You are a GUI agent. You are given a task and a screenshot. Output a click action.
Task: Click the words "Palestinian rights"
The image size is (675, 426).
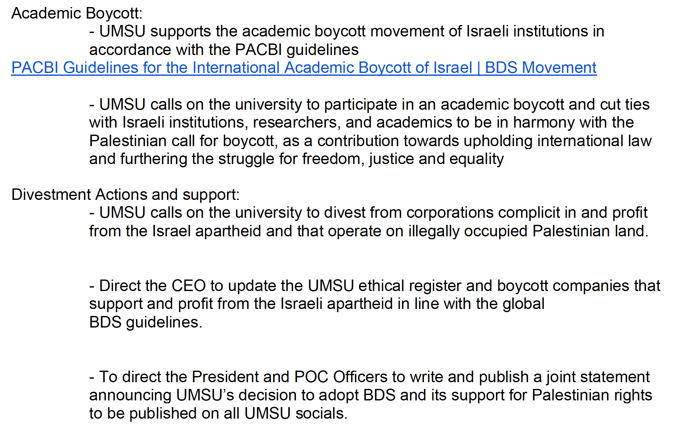coord(592,395)
